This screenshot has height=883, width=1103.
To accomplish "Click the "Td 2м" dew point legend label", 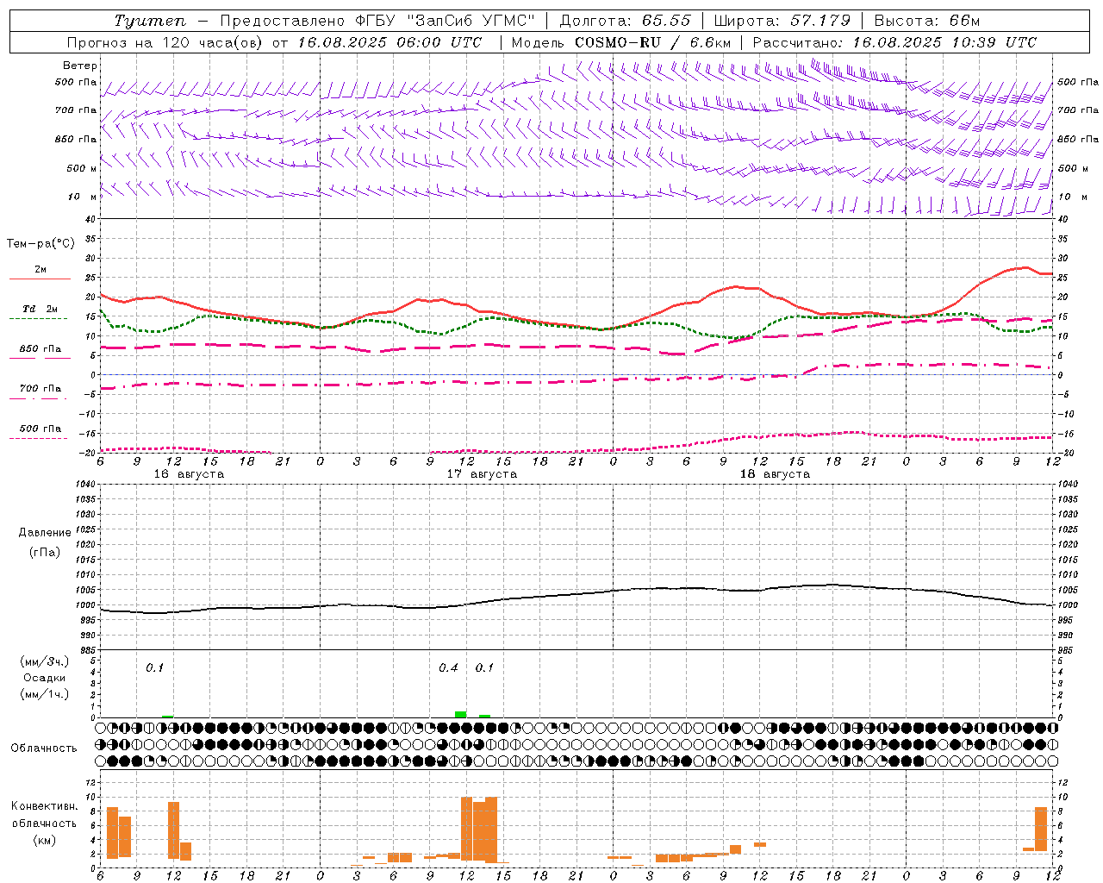I will coord(41,309).
